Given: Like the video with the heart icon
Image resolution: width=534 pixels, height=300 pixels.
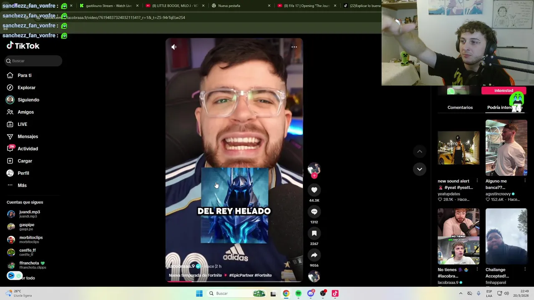Looking at the screenshot, I should 314,190.
